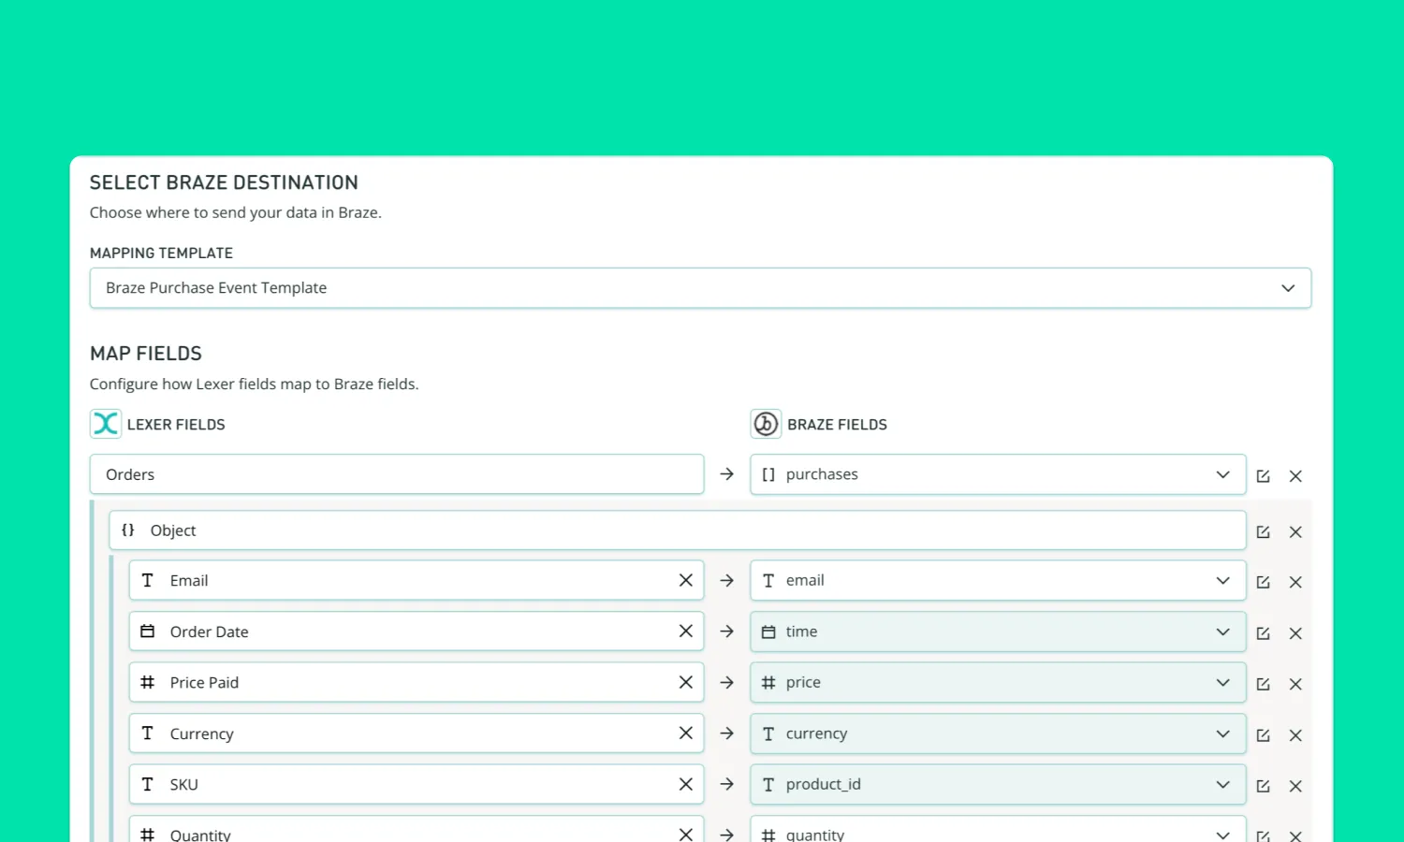
Task: Click the curly braces icon beside Object
Action: point(128,530)
